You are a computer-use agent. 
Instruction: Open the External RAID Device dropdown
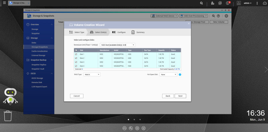pos(164,16)
